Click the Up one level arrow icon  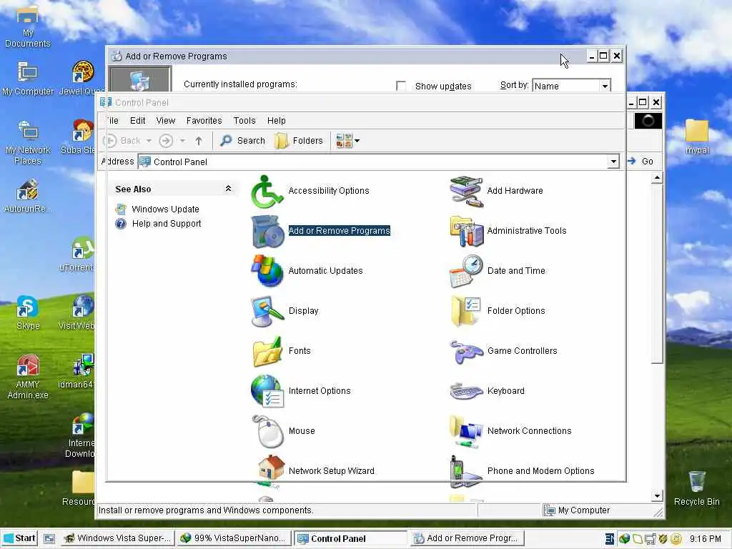pos(199,141)
